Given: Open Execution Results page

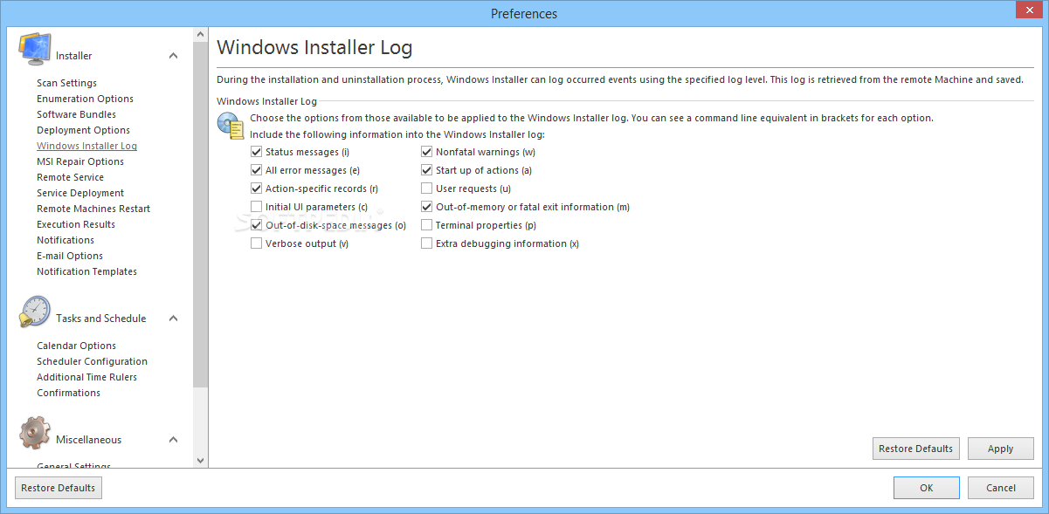Looking at the screenshot, I should pos(76,224).
